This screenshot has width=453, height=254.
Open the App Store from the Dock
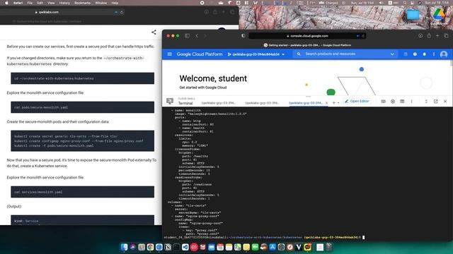(273, 247)
